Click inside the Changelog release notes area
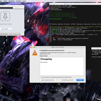 (x=62, y=66)
